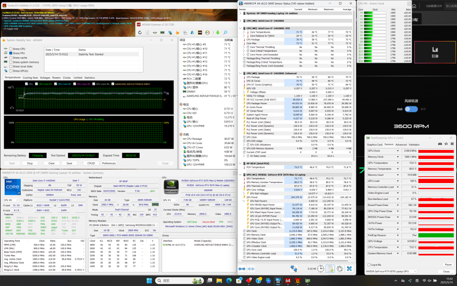Switch to the Cooling Fans tab

(x=30, y=78)
